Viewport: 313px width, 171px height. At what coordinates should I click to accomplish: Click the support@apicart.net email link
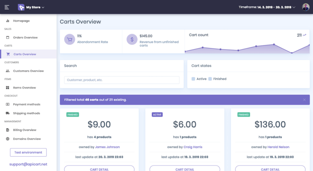(28, 164)
